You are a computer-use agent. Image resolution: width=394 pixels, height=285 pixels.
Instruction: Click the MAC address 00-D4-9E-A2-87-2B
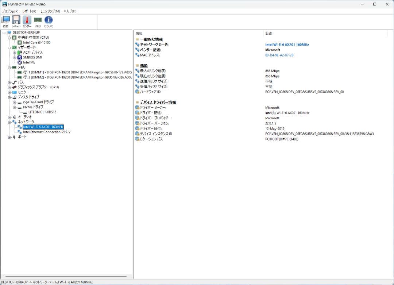(279, 55)
